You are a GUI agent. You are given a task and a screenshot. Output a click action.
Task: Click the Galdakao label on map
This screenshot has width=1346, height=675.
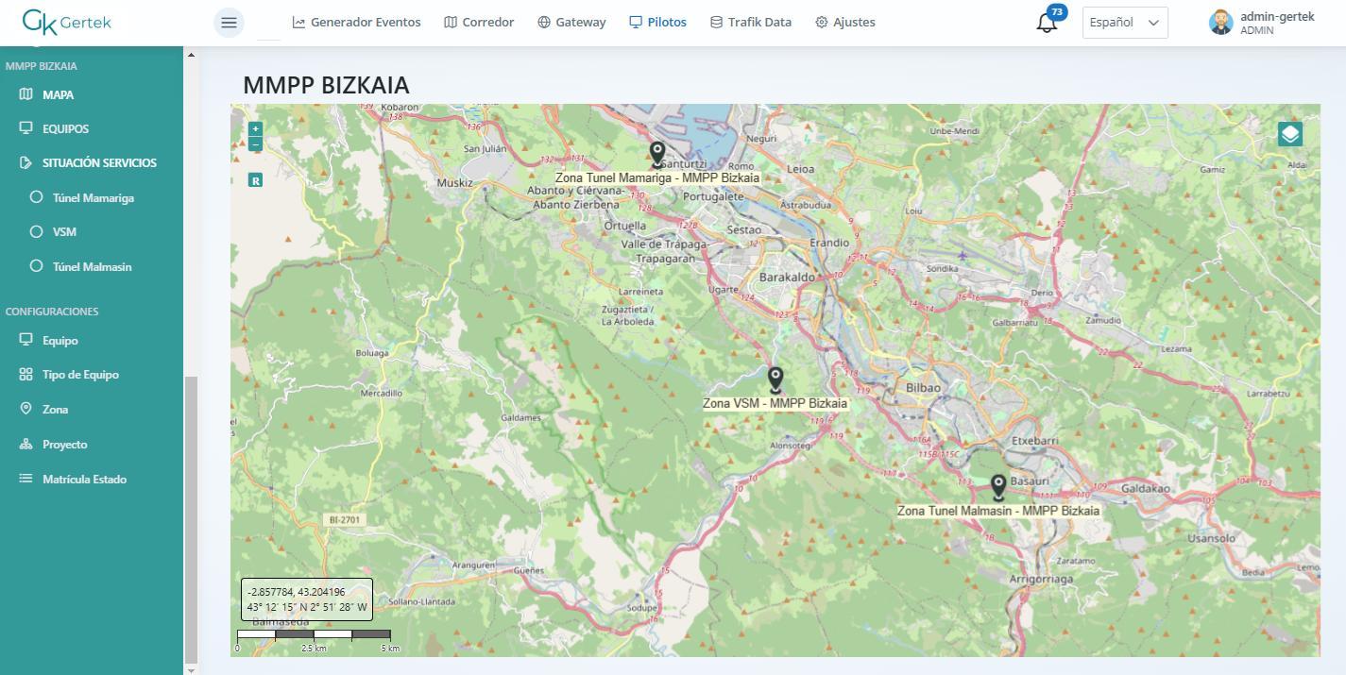point(1146,489)
